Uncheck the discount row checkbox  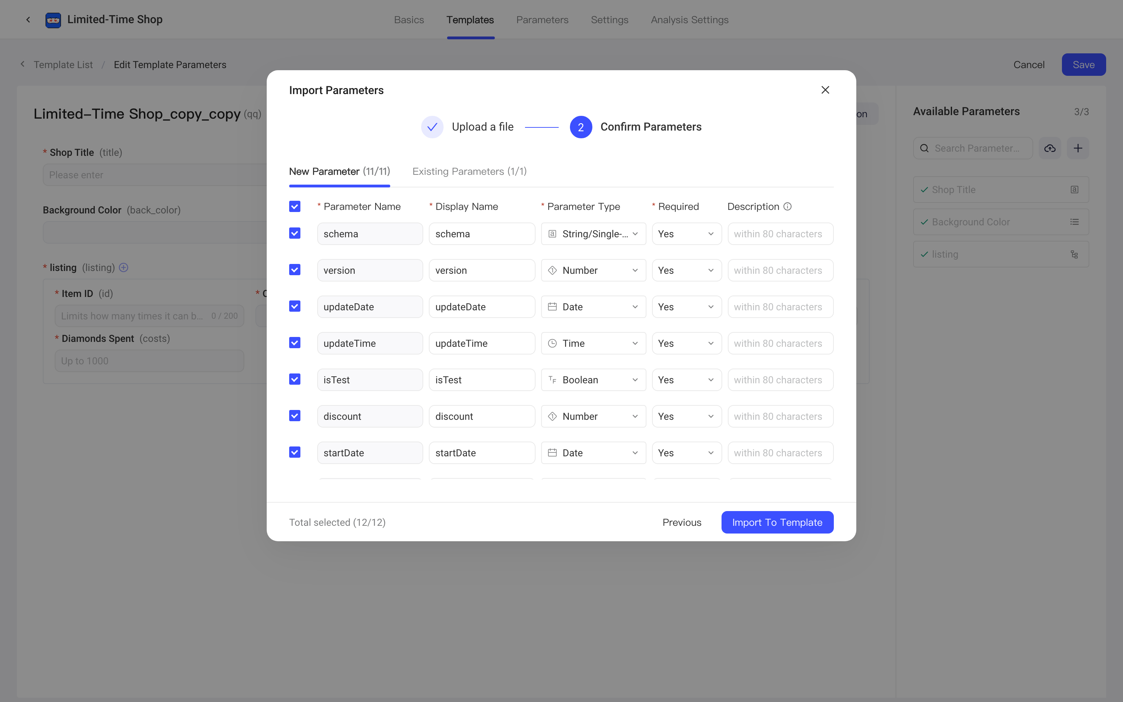click(x=295, y=416)
